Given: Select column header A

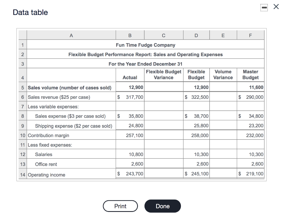Looking at the screenshot, I should coord(71,35).
